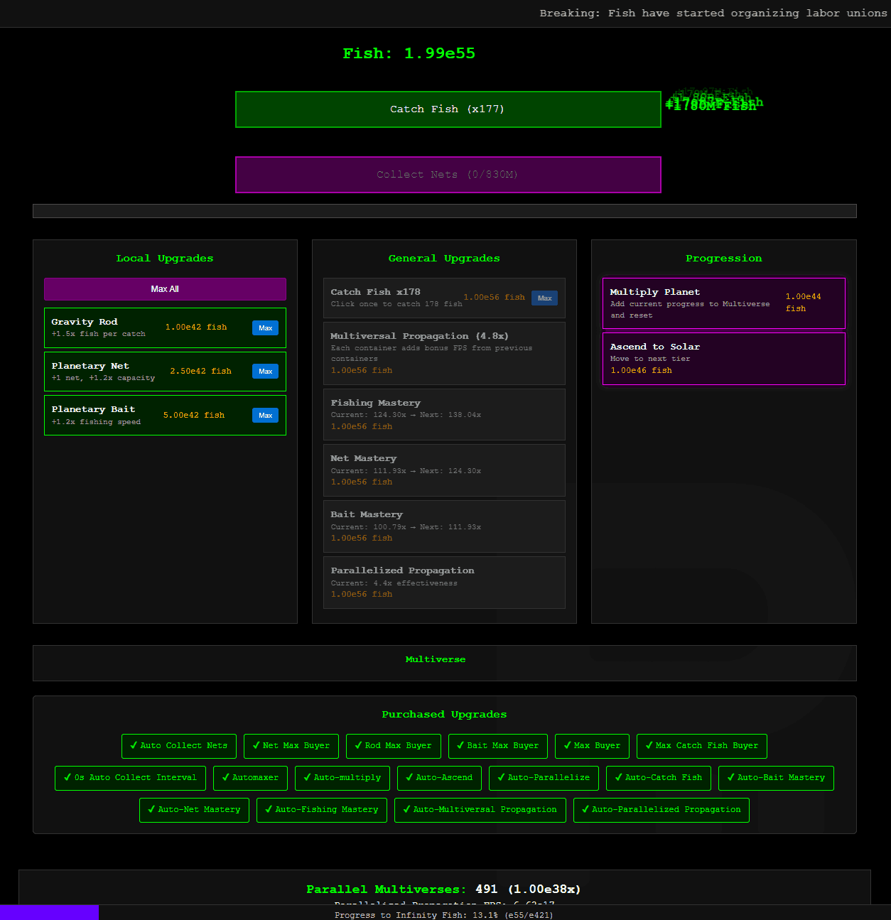Select the Fishing Mastery upgrade
Screen dimensions: 891x920
pos(444,414)
